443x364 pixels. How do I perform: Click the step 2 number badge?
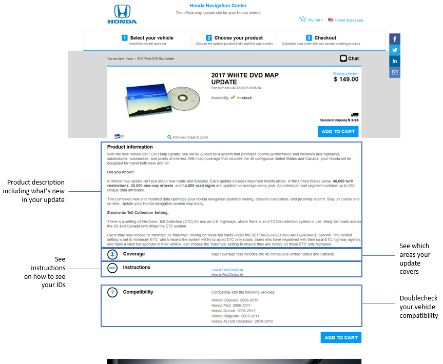tap(209, 38)
